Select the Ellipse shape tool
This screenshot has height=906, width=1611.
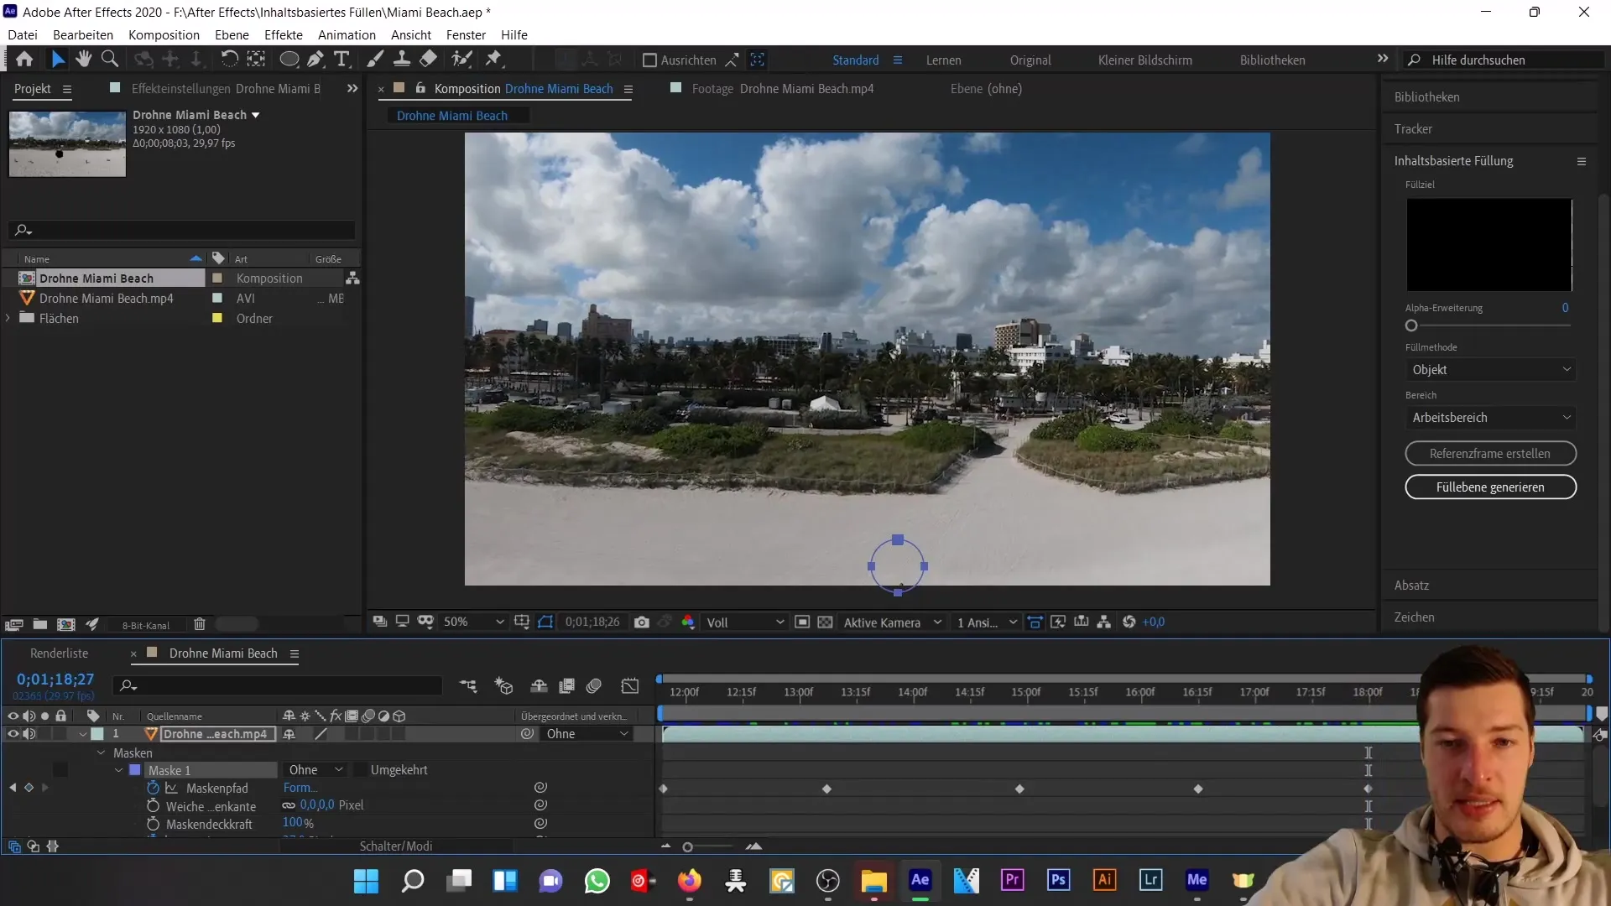point(289,60)
